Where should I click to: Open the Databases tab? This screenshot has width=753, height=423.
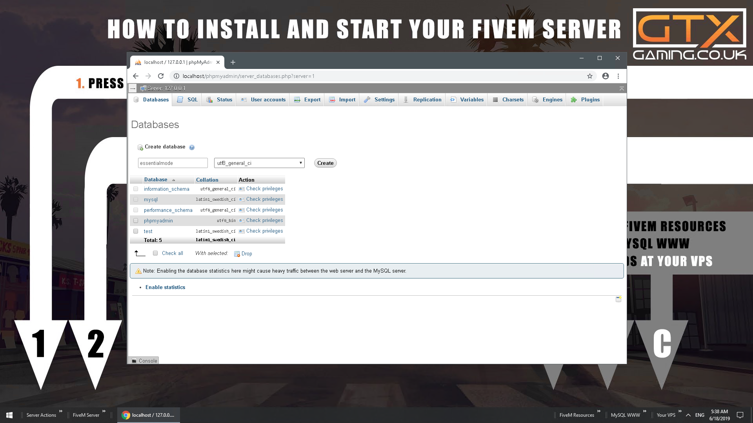pos(151,99)
